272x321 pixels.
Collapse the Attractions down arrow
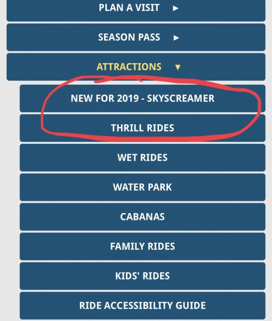coord(178,67)
